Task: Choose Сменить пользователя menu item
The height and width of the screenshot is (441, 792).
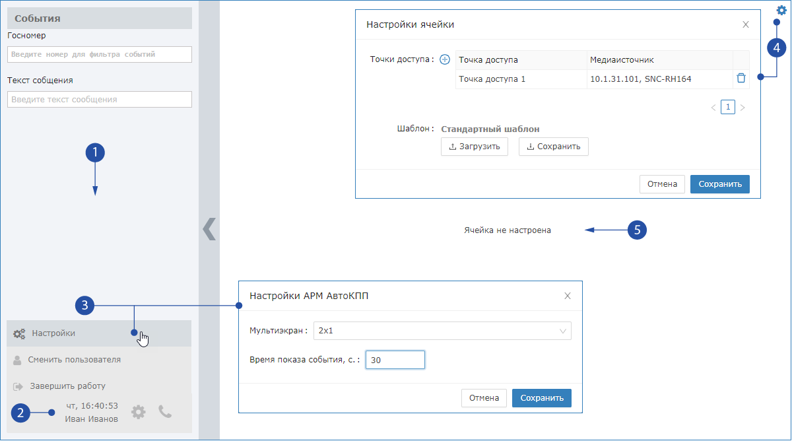Action: (74, 360)
